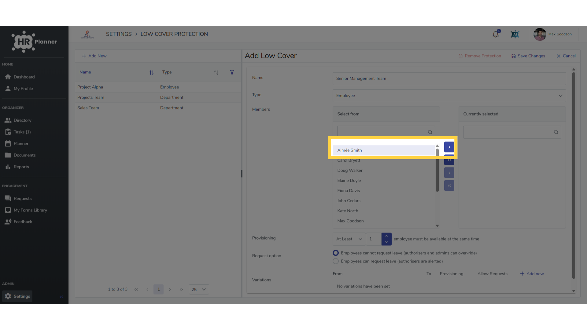Open the At Least provisioning dropdown
Screen dimensions: 587x330
[349, 239]
